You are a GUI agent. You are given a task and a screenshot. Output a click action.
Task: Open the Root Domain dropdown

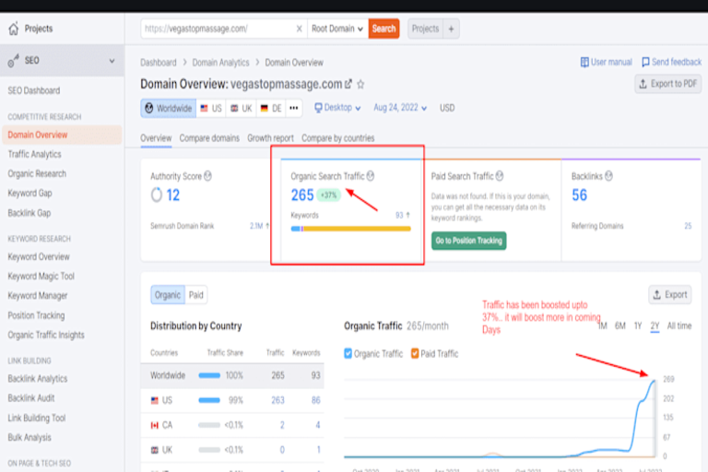(x=337, y=29)
